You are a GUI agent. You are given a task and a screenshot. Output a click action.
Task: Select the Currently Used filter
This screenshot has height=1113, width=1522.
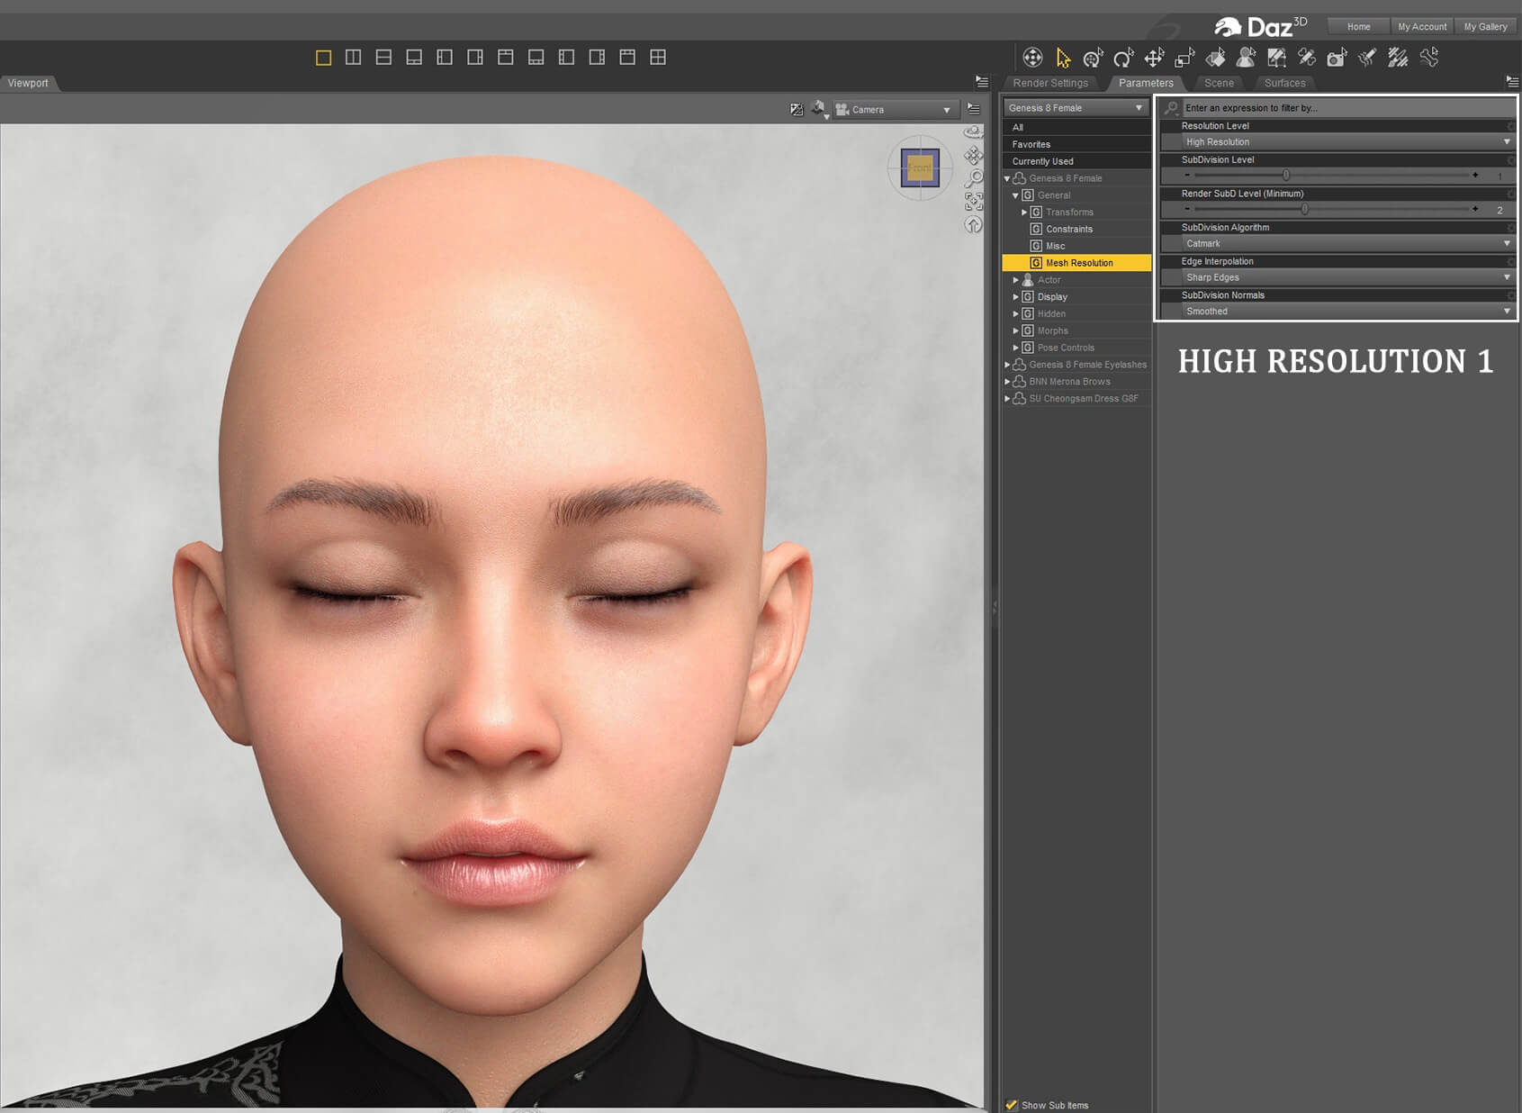click(1076, 161)
